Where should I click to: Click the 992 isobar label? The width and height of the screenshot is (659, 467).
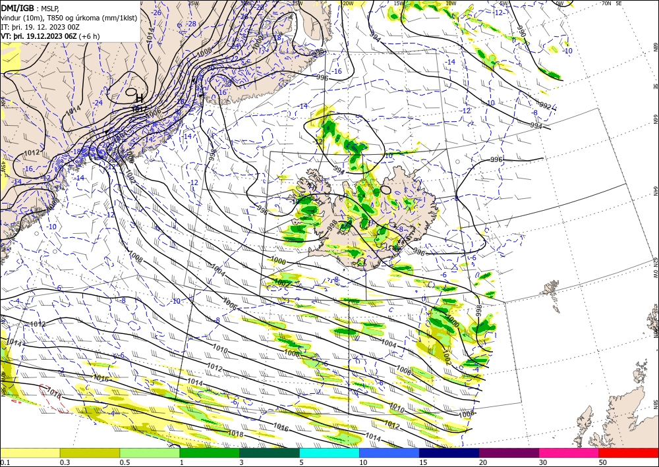click(x=545, y=106)
